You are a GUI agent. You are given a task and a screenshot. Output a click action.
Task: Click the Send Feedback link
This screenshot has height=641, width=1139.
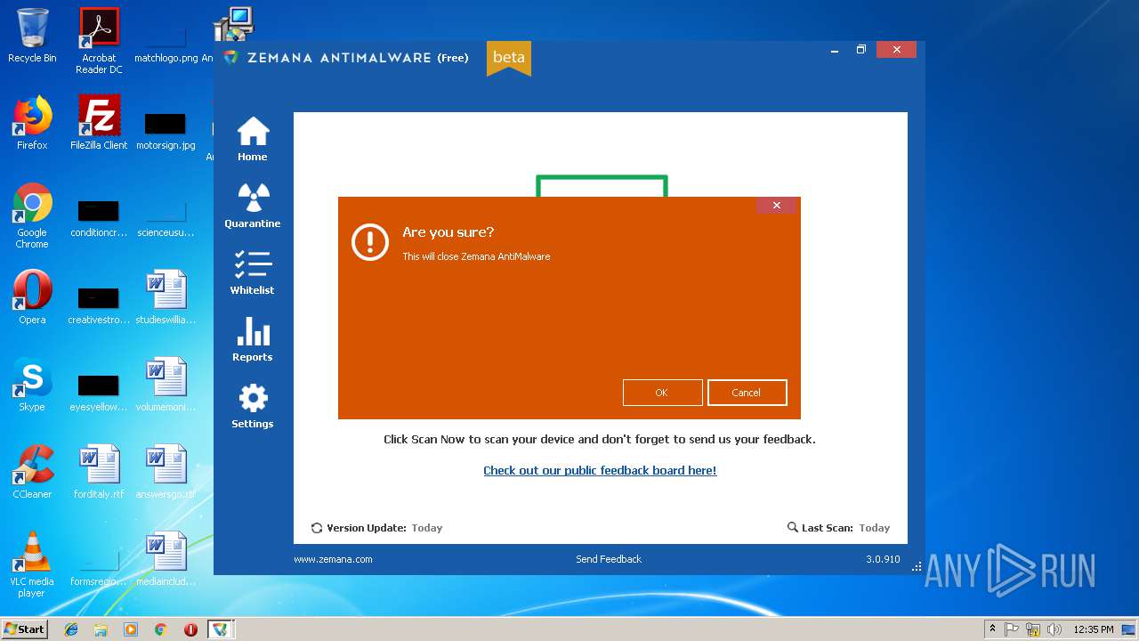point(609,559)
